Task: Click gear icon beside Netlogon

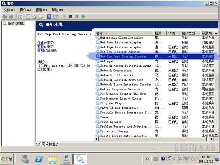Action: coord(97,61)
